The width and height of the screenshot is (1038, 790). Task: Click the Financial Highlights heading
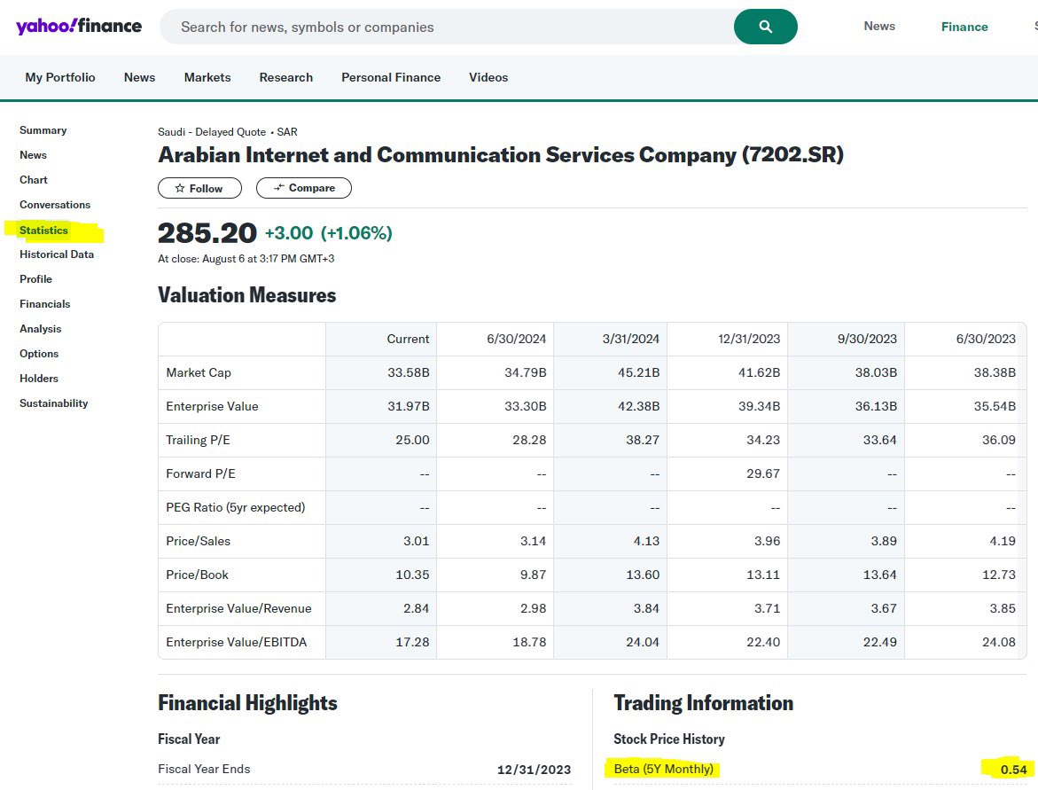click(247, 703)
